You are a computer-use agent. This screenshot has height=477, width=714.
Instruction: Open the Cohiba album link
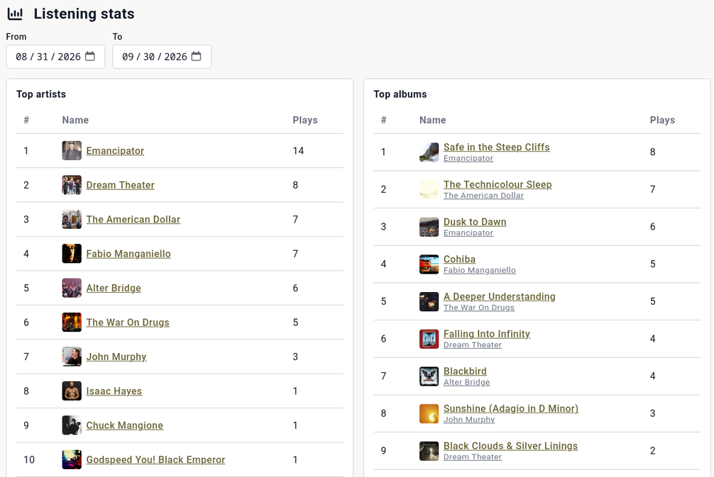point(459,259)
